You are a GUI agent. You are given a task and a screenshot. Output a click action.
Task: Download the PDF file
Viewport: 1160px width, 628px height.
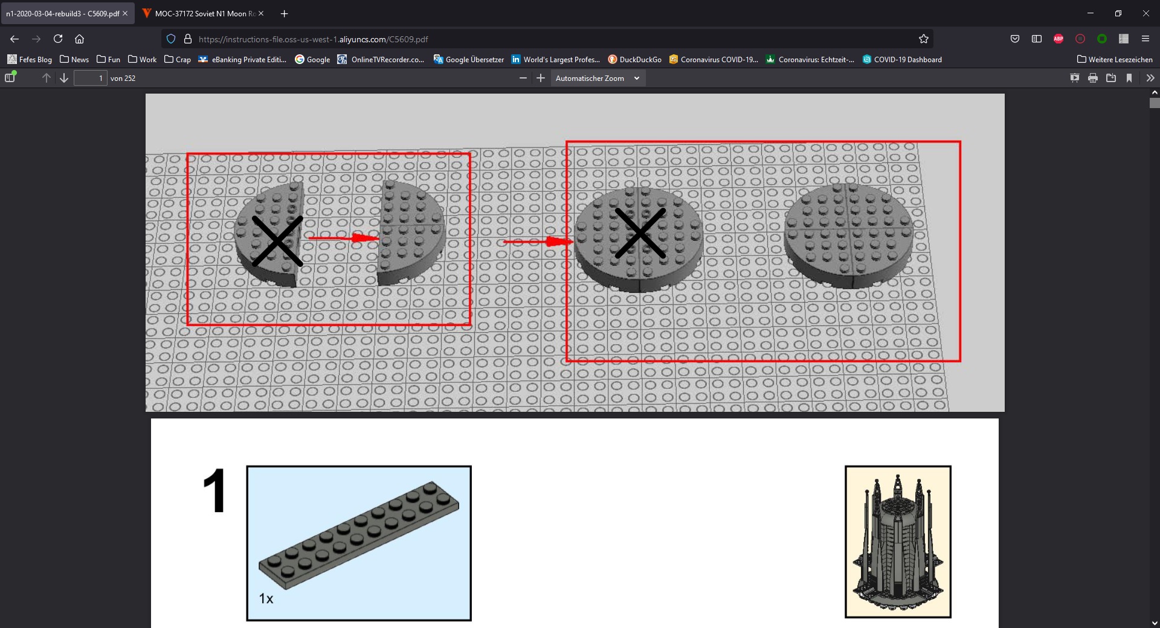[x=1110, y=78]
